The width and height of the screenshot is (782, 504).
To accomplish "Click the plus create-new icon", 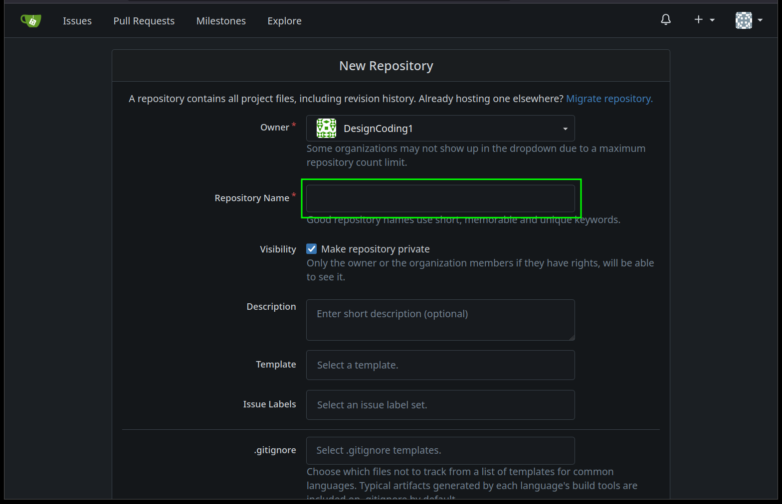I will (x=698, y=19).
